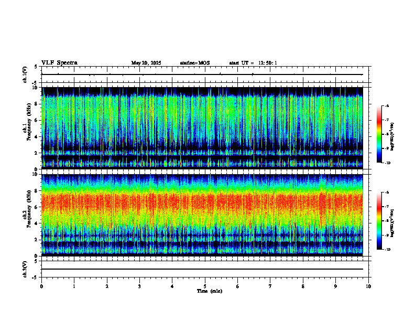The image size is (415, 321).
Task: Click the color scale bar beside ch.1 spectrogram
Action: click(379, 134)
